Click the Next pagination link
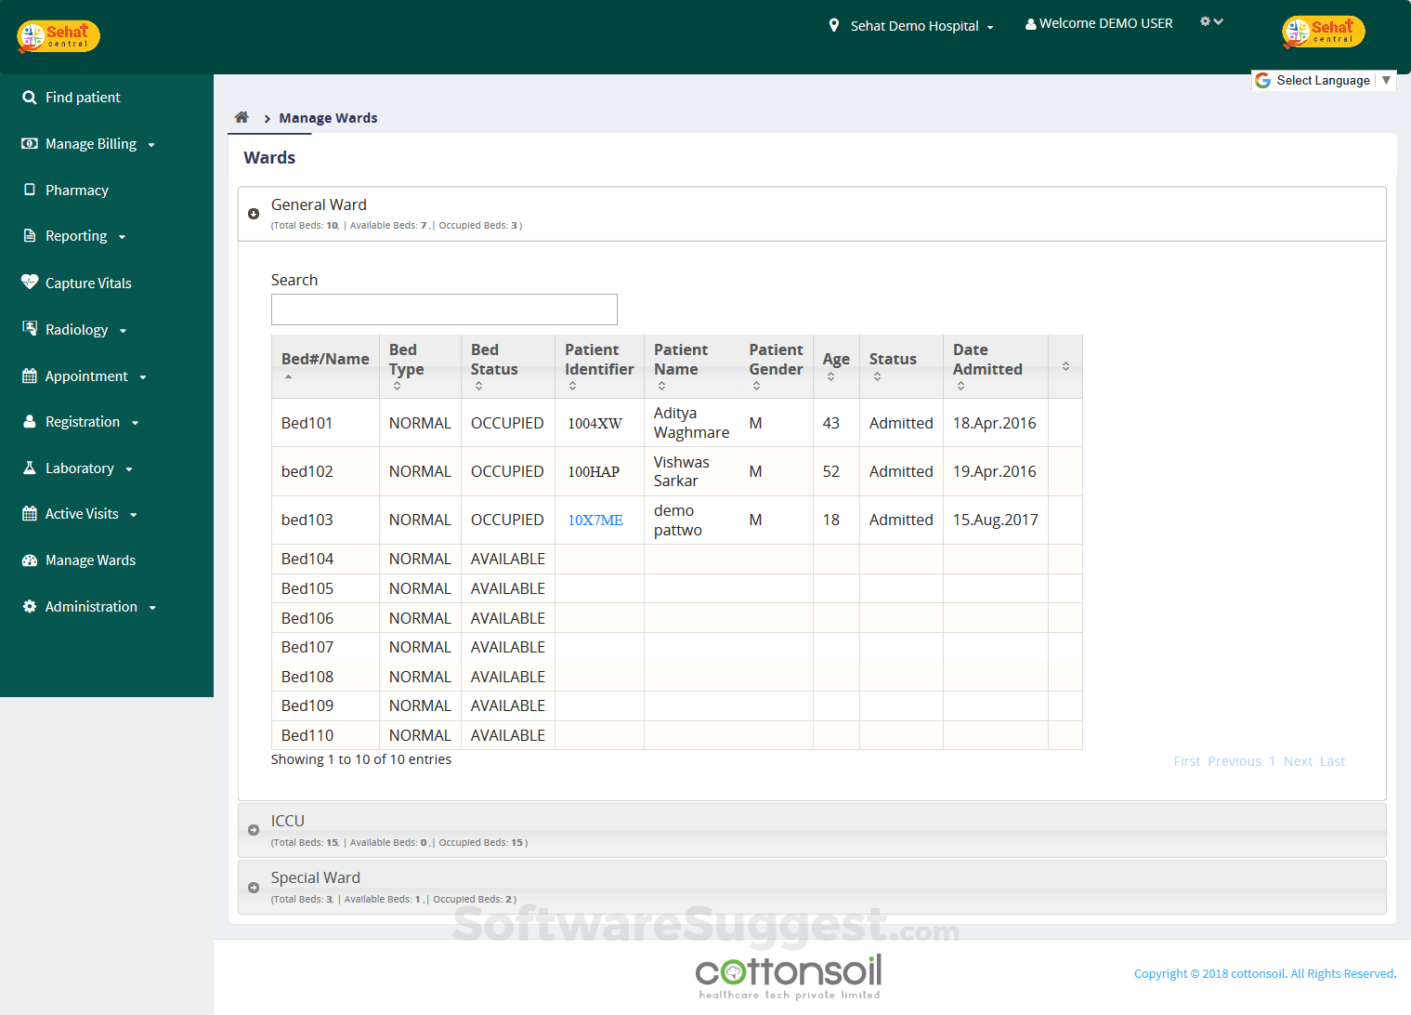This screenshot has width=1411, height=1015. click(x=1298, y=761)
